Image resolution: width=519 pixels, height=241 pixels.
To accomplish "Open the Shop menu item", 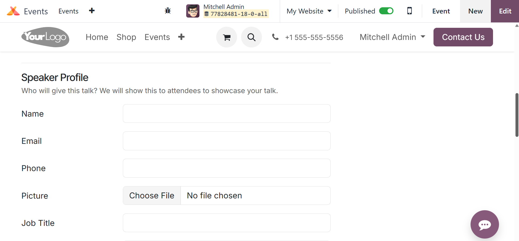I will coord(126,37).
